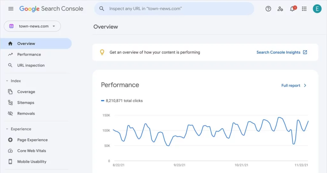Image resolution: width=327 pixels, height=173 pixels.
Task: Click the lightbulb insights icon
Action: tap(102, 52)
